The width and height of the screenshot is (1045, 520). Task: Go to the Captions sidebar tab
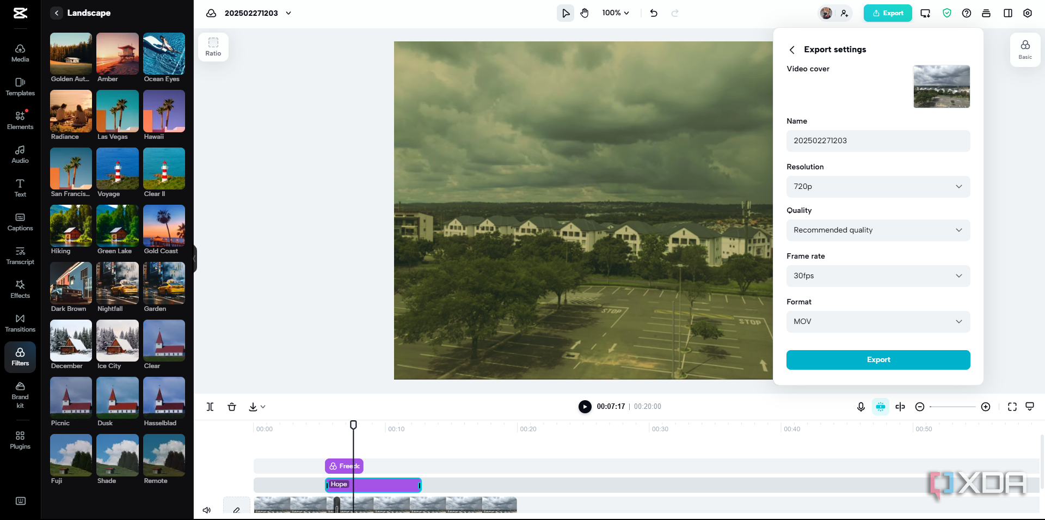(x=20, y=222)
